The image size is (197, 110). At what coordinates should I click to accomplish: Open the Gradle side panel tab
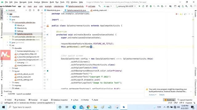pos(195,14)
